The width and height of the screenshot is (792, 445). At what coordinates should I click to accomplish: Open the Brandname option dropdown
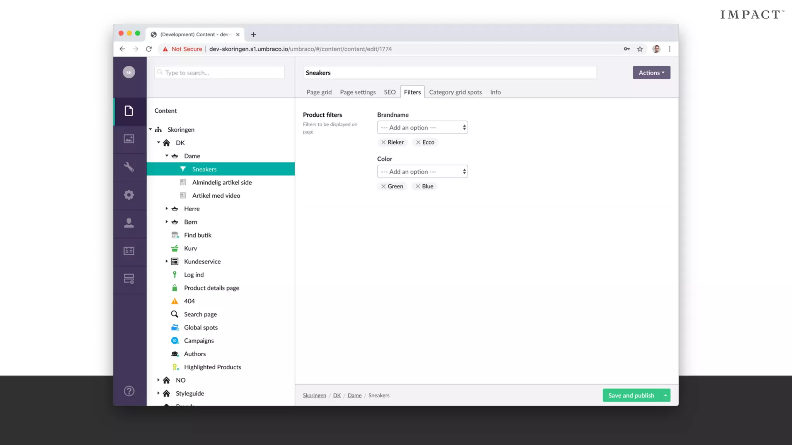[x=422, y=127]
